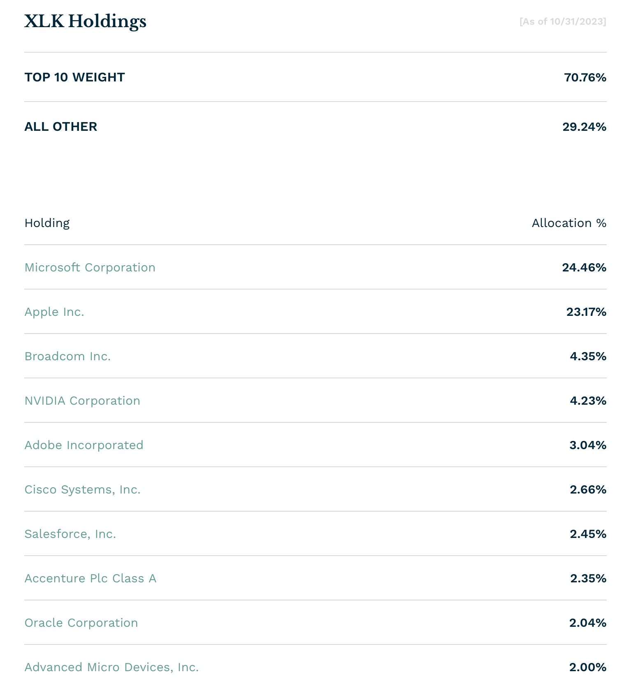
Task: Click the 29.24% all other value
Action: pos(585,127)
